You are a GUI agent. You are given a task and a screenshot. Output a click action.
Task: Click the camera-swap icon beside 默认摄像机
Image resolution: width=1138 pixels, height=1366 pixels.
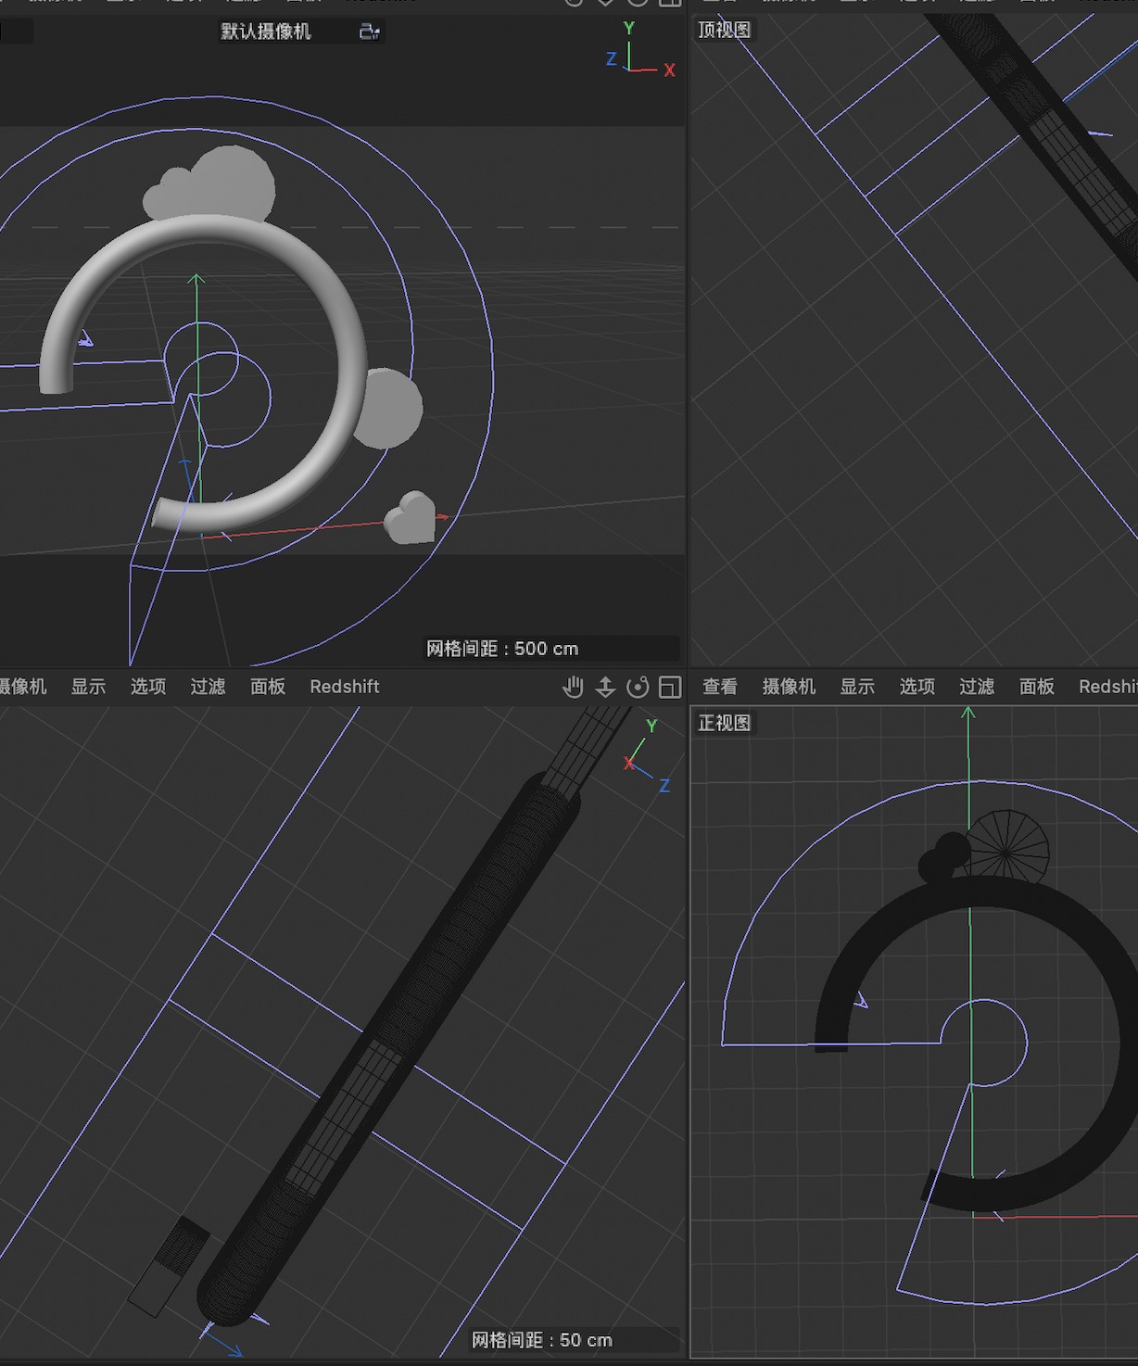pyautogui.click(x=369, y=32)
